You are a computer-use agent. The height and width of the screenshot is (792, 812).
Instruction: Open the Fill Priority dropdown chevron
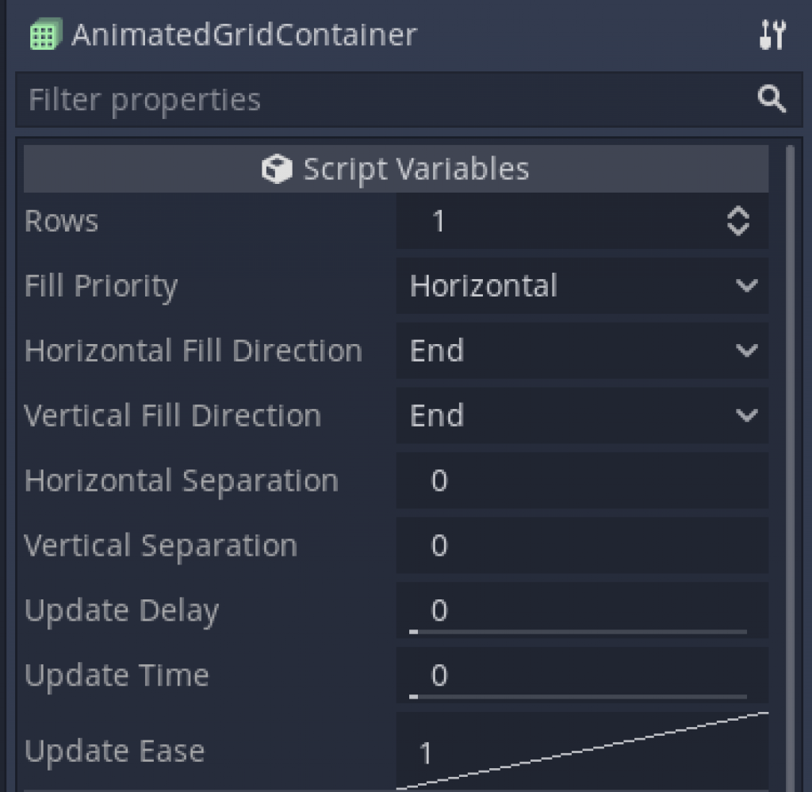746,286
